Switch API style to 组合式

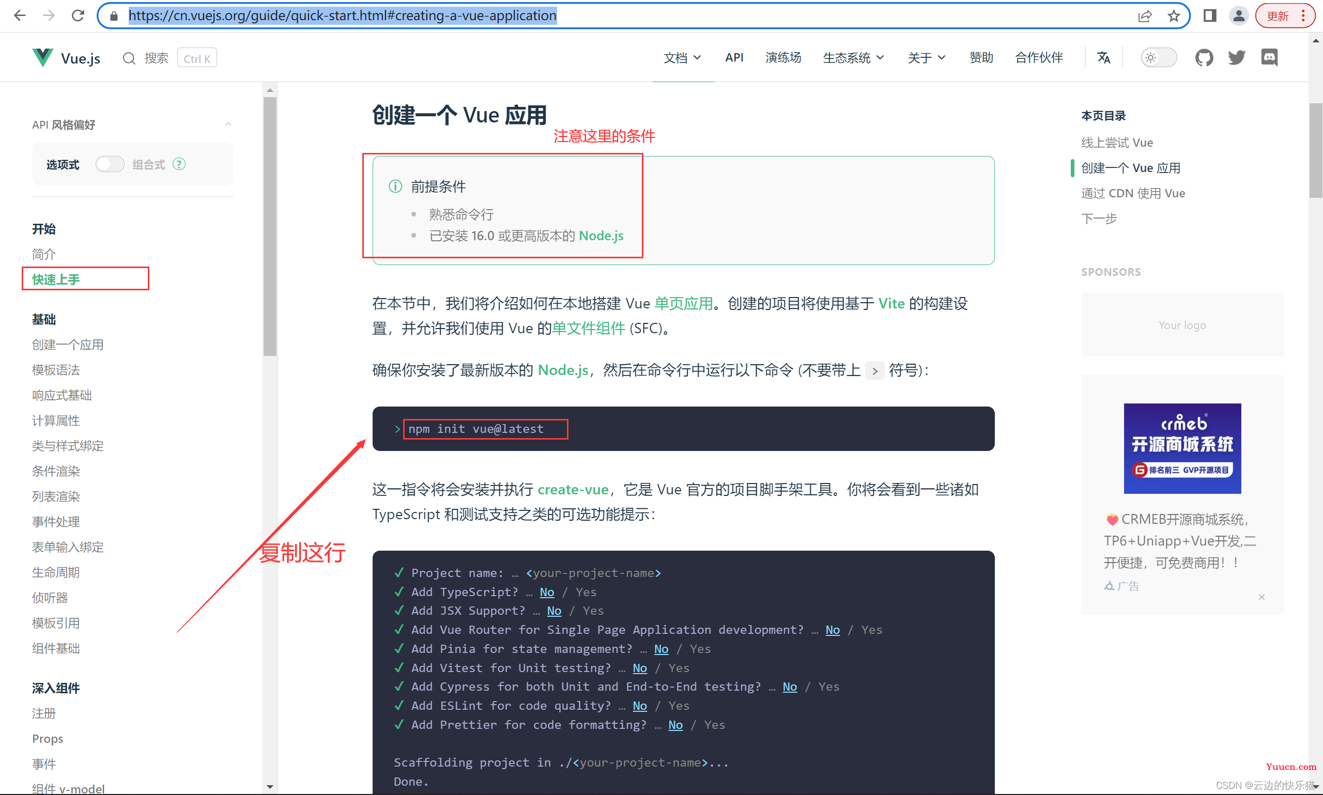[x=110, y=164]
